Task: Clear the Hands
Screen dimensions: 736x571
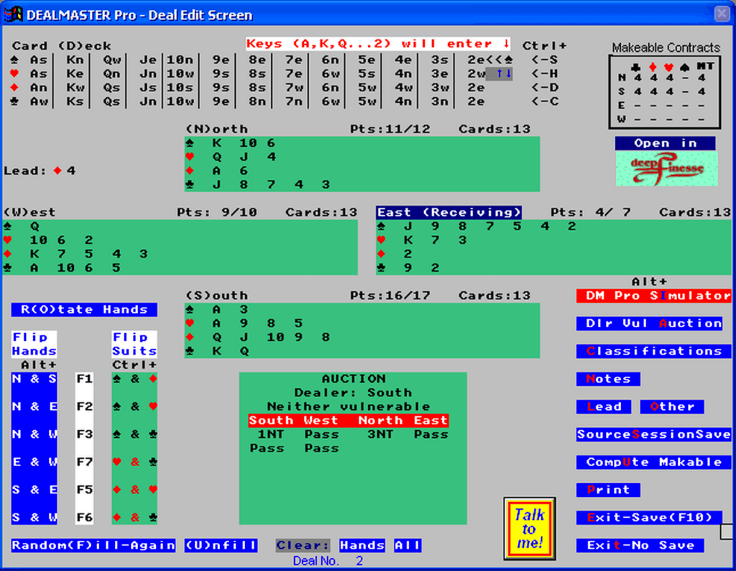Action: tap(362, 545)
